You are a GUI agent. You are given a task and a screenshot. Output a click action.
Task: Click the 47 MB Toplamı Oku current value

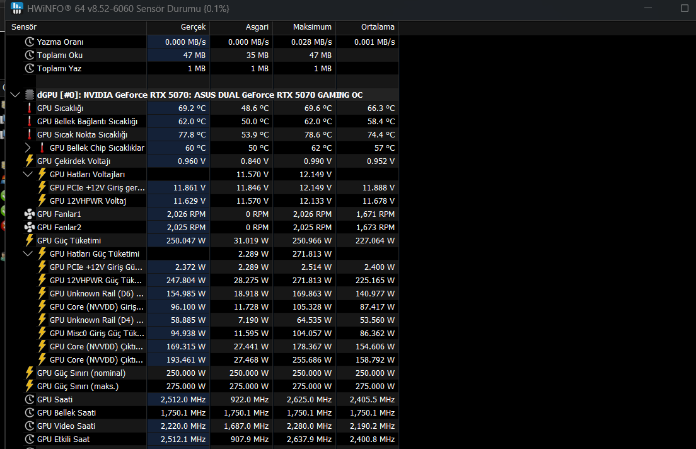(x=194, y=55)
